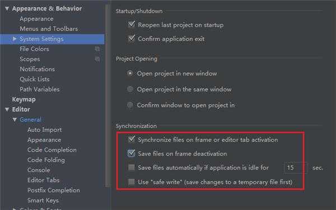
Task: Click project-level icon next to File Colors
Action: point(97,49)
